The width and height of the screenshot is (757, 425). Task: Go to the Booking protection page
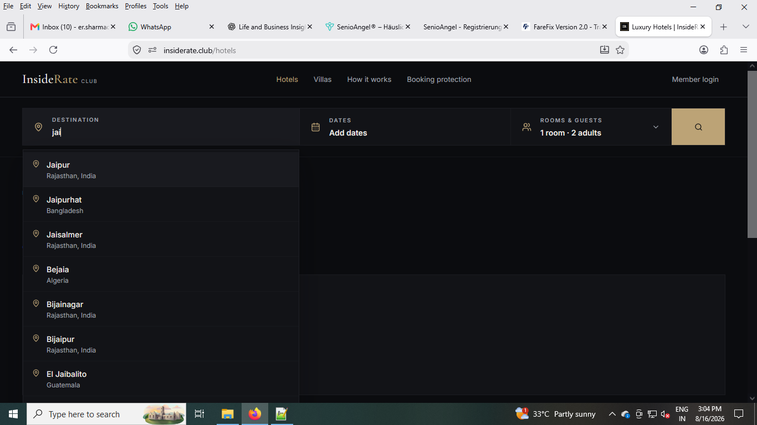(439, 79)
